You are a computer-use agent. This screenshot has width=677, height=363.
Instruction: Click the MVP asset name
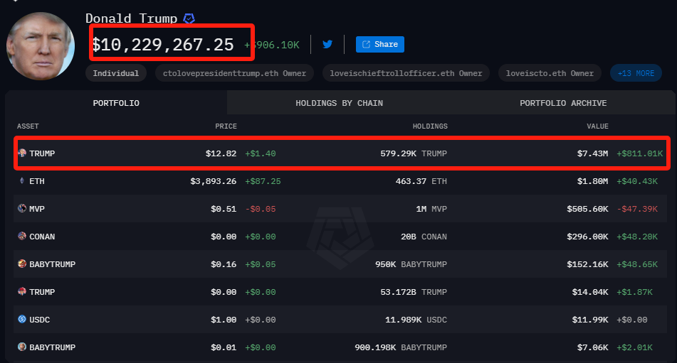pyautogui.click(x=37, y=209)
